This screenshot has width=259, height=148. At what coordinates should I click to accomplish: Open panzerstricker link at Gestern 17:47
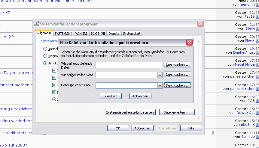pos(242,77)
